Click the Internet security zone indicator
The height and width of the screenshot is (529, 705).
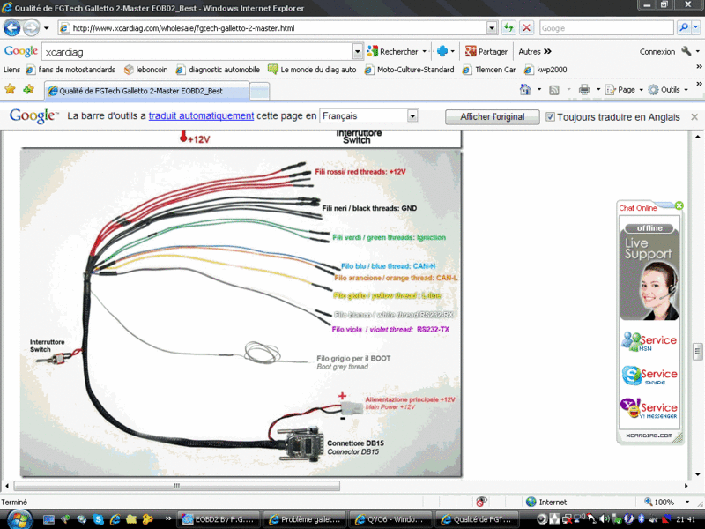[546, 502]
